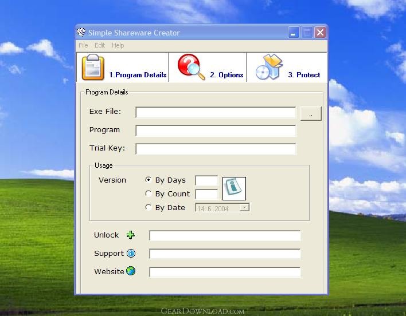Switch to the 1.Program Details tab label
The width and height of the screenshot is (406, 316).
coord(138,75)
